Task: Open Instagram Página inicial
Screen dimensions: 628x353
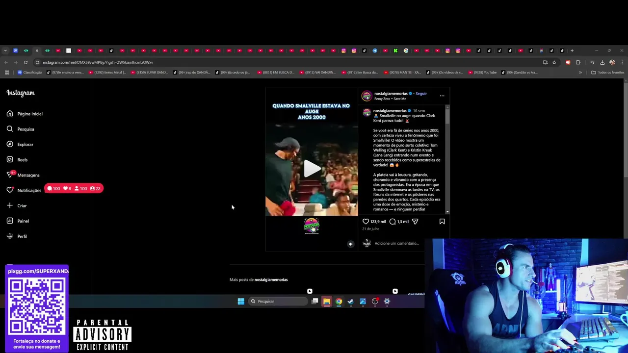Action: tap(25, 114)
